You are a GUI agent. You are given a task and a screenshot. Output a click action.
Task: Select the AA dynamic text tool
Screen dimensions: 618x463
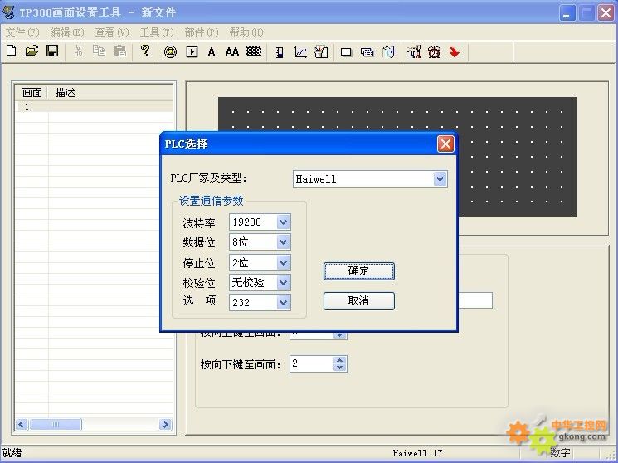(x=232, y=52)
